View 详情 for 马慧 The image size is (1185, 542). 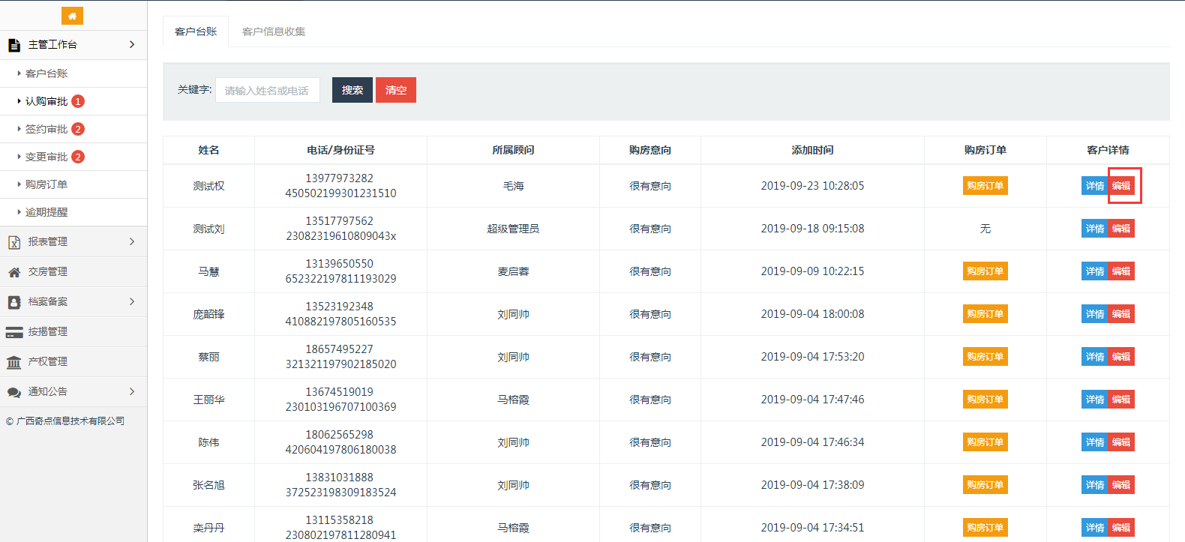(1095, 271)
